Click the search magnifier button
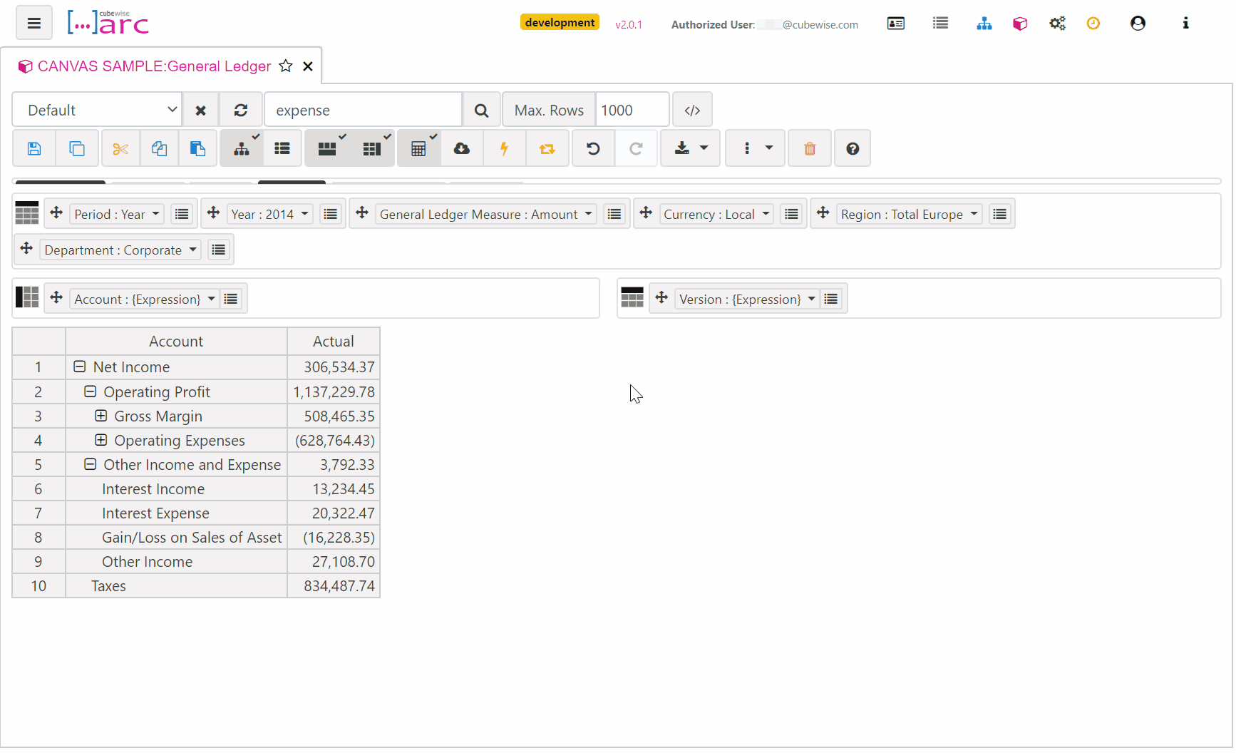The image size is (1236, 753). [x=482, y=111]
